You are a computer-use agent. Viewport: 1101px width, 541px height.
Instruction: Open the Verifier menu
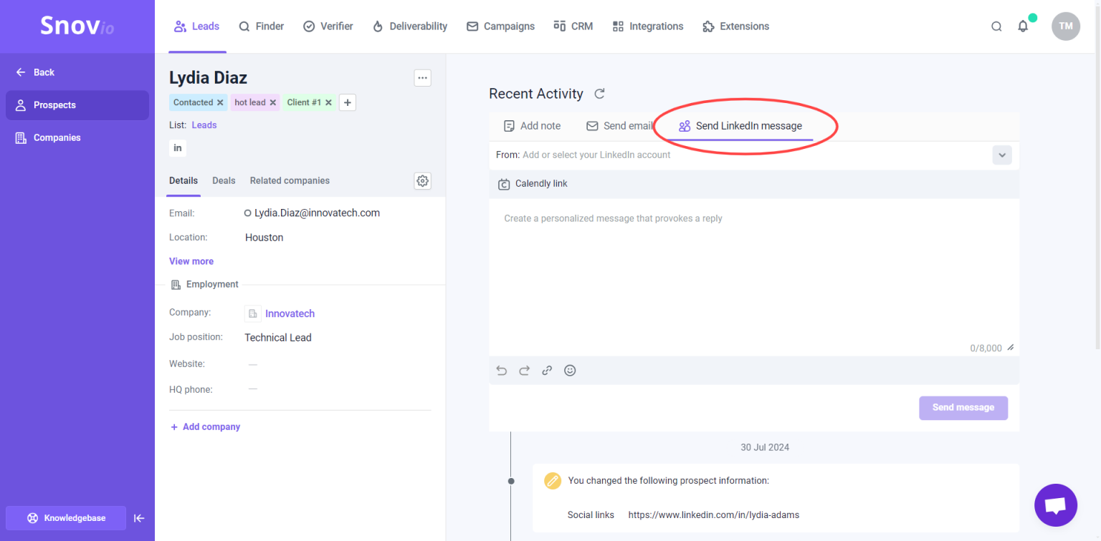(328, 26)
